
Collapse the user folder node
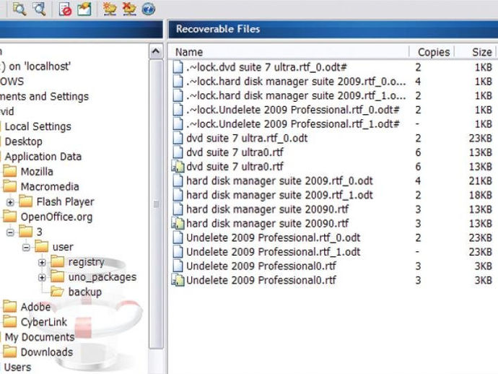click(26, 247)
